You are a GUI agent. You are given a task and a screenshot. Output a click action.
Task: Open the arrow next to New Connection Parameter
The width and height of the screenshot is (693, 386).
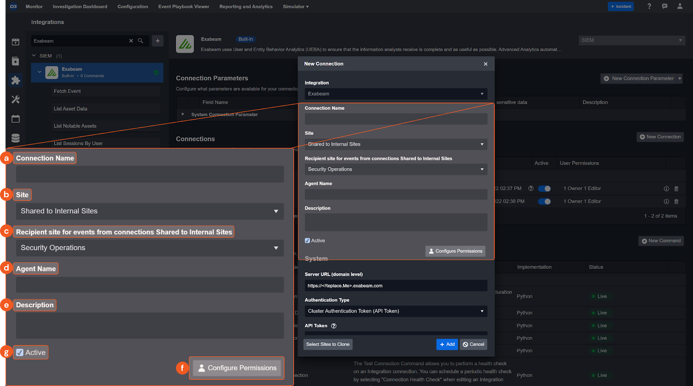(x=680, y=79)
